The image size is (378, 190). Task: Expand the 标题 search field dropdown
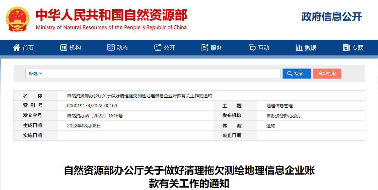pos(35,74)
